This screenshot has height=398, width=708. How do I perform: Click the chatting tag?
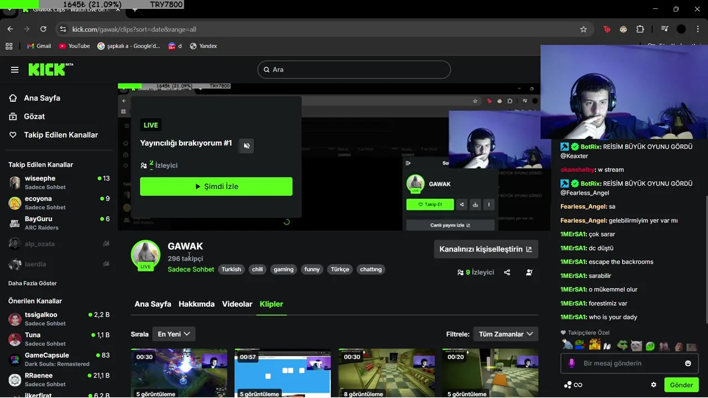pyautogui.click(x=371, y=269)
